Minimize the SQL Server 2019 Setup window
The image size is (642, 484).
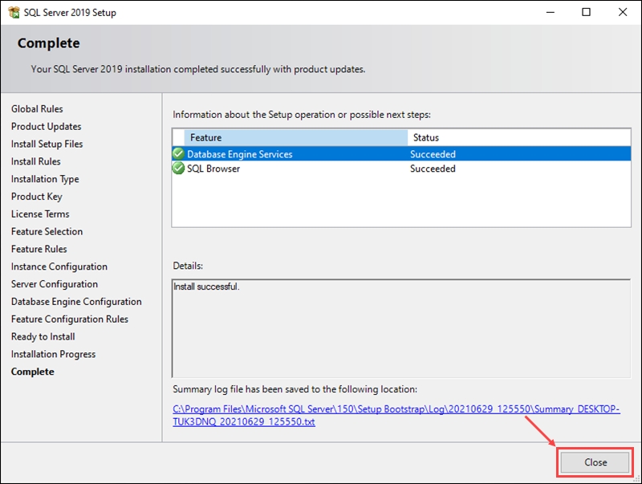551,12
